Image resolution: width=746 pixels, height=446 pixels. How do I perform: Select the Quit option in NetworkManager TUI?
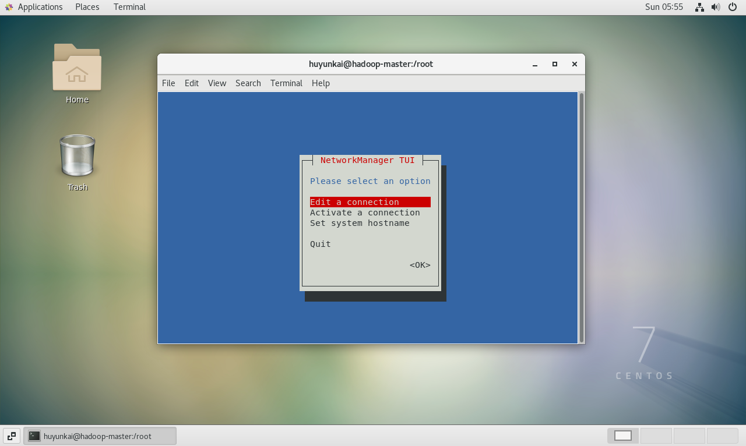pyautogui.click(x=321, y=244)
